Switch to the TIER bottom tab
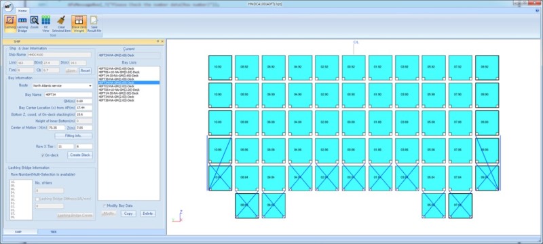The image size is (543, 244). click(54, 232)
